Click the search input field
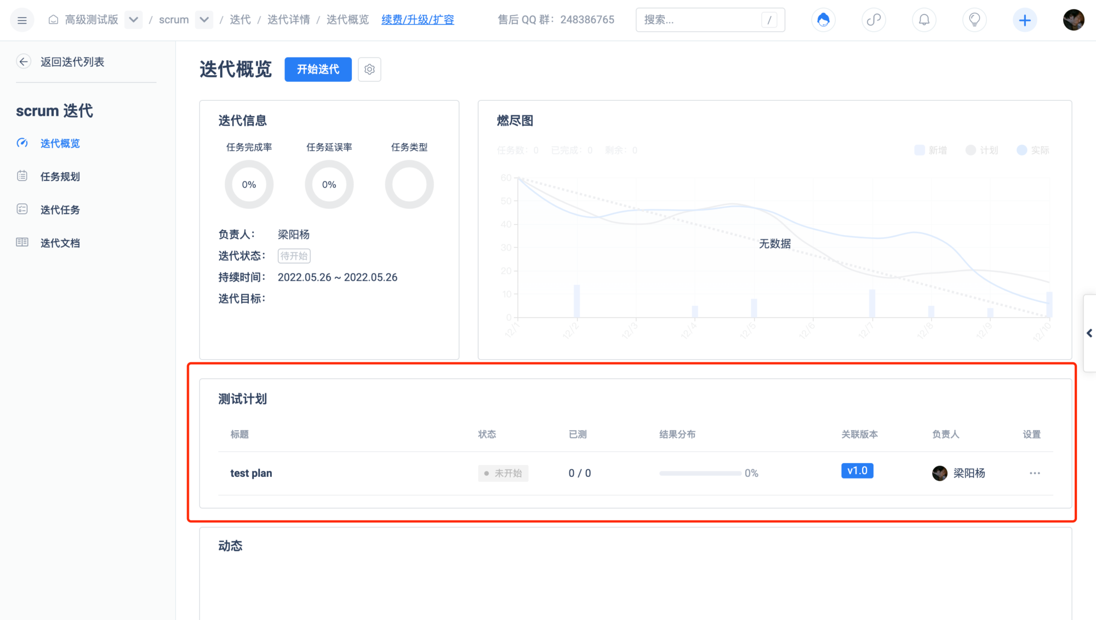The image size is (1096, 620). click(701, 20)
